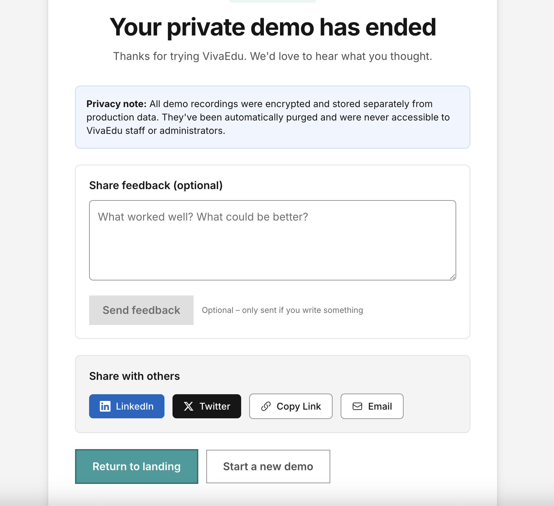Click the textarea resize handle
Screen dimensions: 554x506
click(453, 277)
